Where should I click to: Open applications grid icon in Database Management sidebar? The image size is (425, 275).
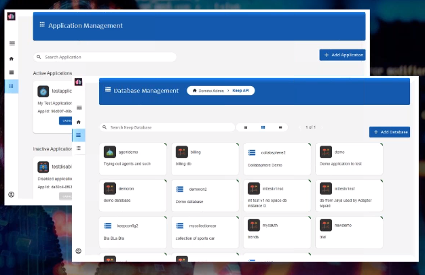(79, 148)
